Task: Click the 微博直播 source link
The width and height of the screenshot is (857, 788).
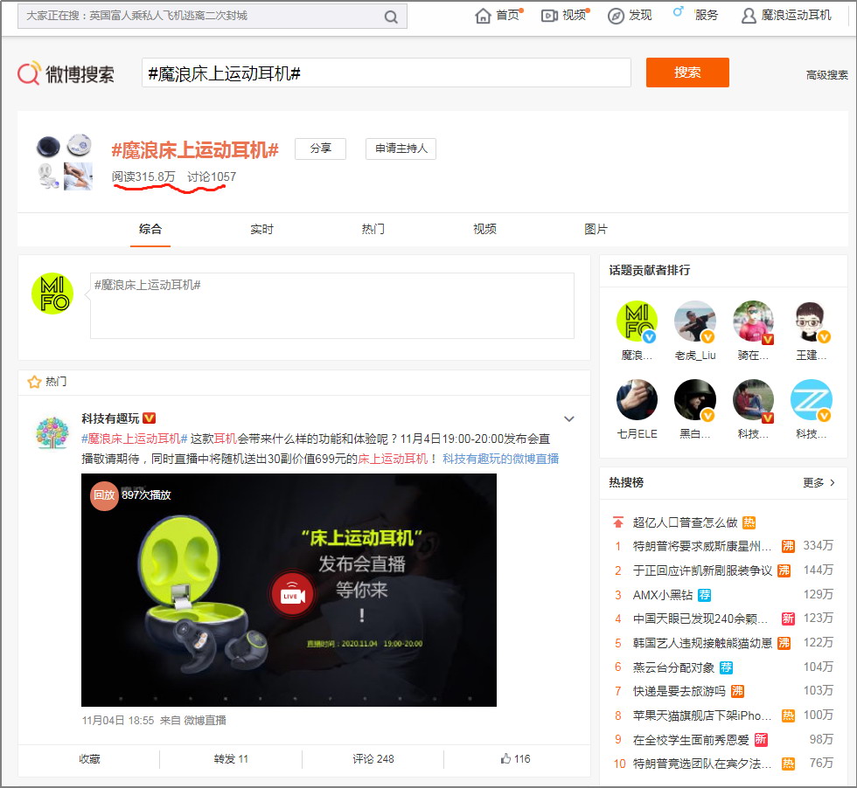Action: pyautogui.click(x=205, y=721)
